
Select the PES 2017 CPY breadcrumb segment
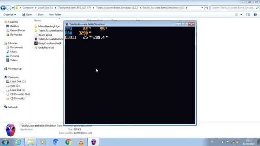[x=74, y=8]
